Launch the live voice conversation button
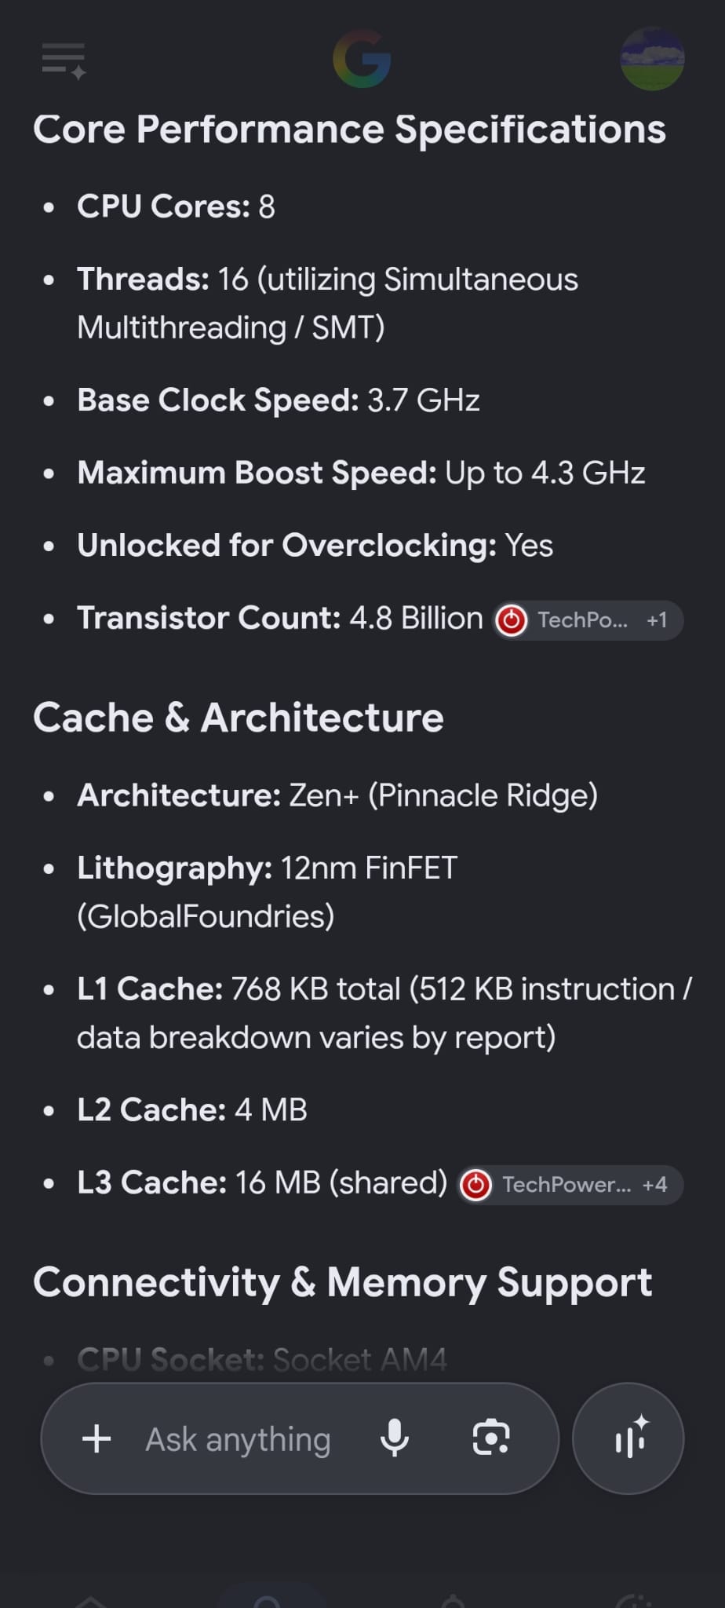The width and height of the screenshot is (725, 1608). click(628, 1438)
